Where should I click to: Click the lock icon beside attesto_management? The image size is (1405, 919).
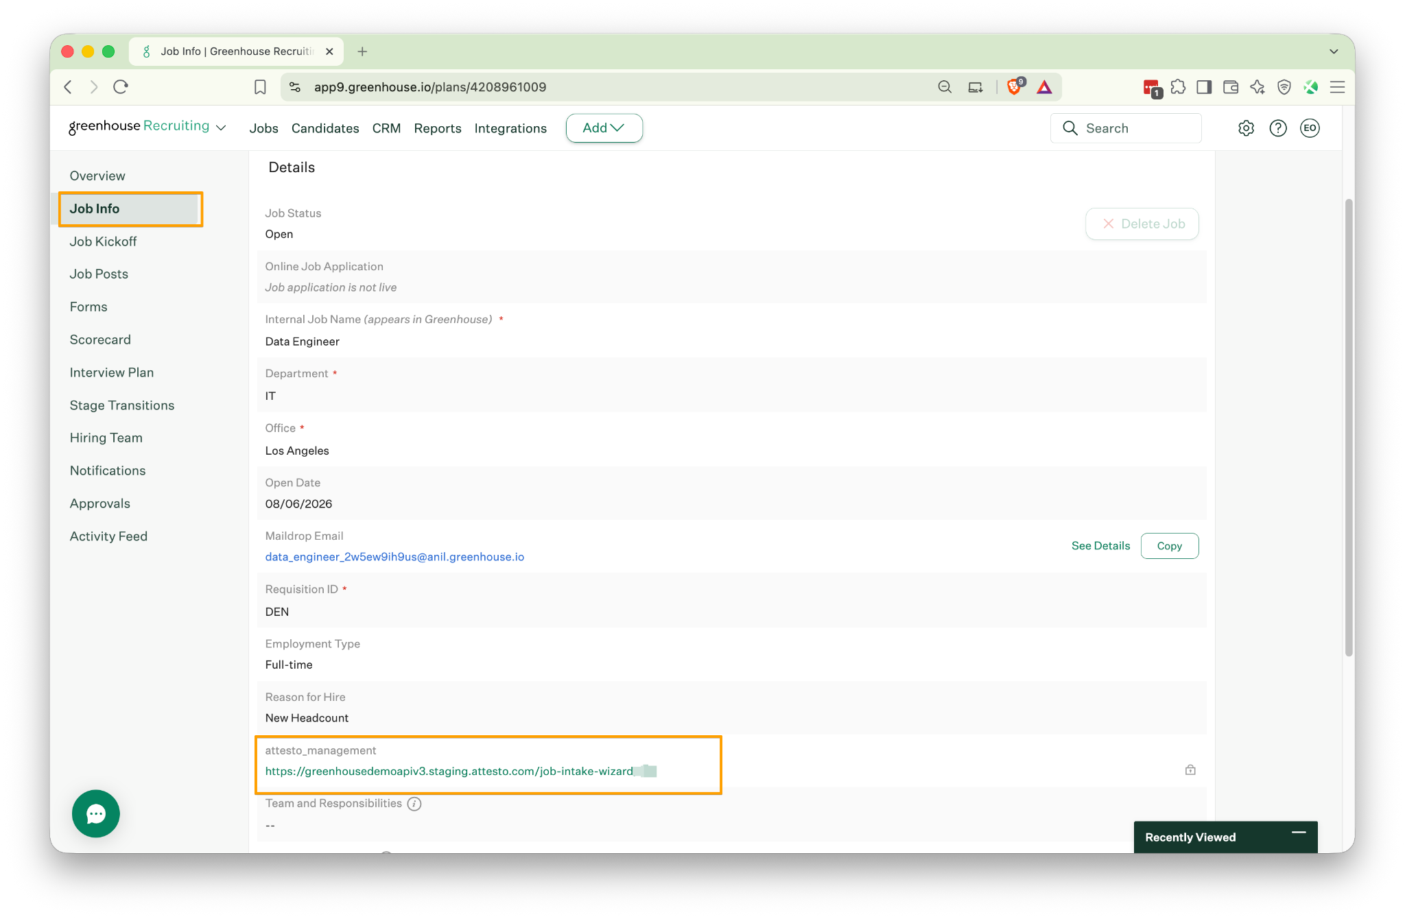(1190, 770)
